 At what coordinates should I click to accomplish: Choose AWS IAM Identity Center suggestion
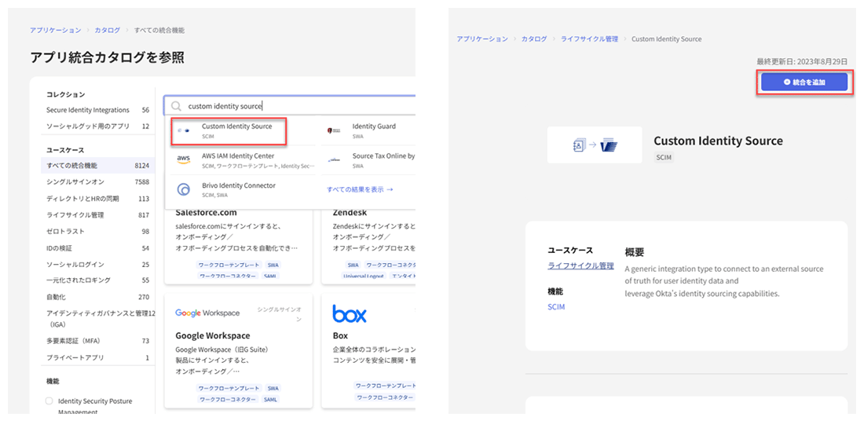click(238, 156)
